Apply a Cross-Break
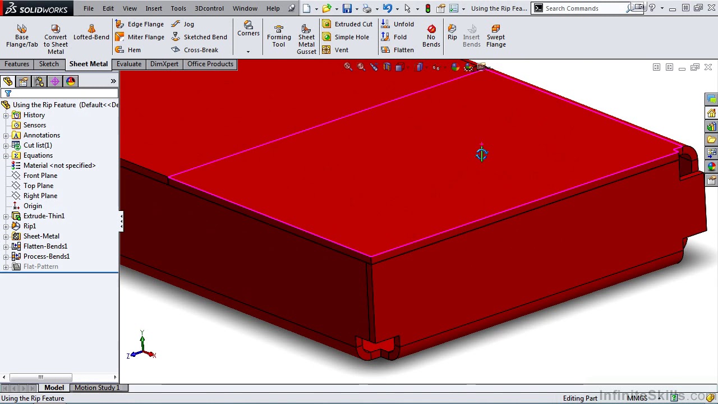The image size is (718, 404). pos(195,50)
